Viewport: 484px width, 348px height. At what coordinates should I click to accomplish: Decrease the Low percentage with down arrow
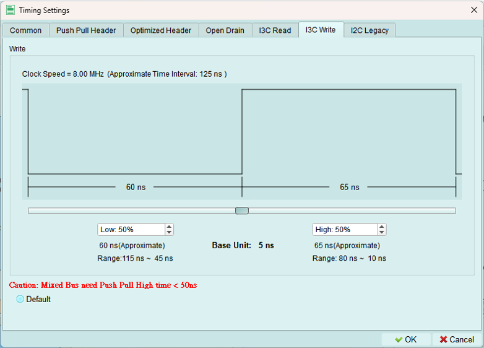point(169,232)
